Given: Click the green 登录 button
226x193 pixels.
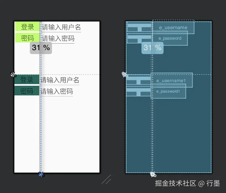Looking at the screenshot, I should click(x=27, y=27).
